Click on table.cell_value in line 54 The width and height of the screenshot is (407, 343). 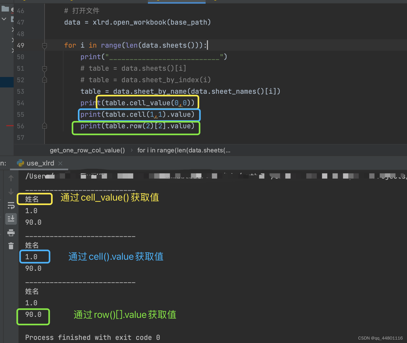click(138, 103)
